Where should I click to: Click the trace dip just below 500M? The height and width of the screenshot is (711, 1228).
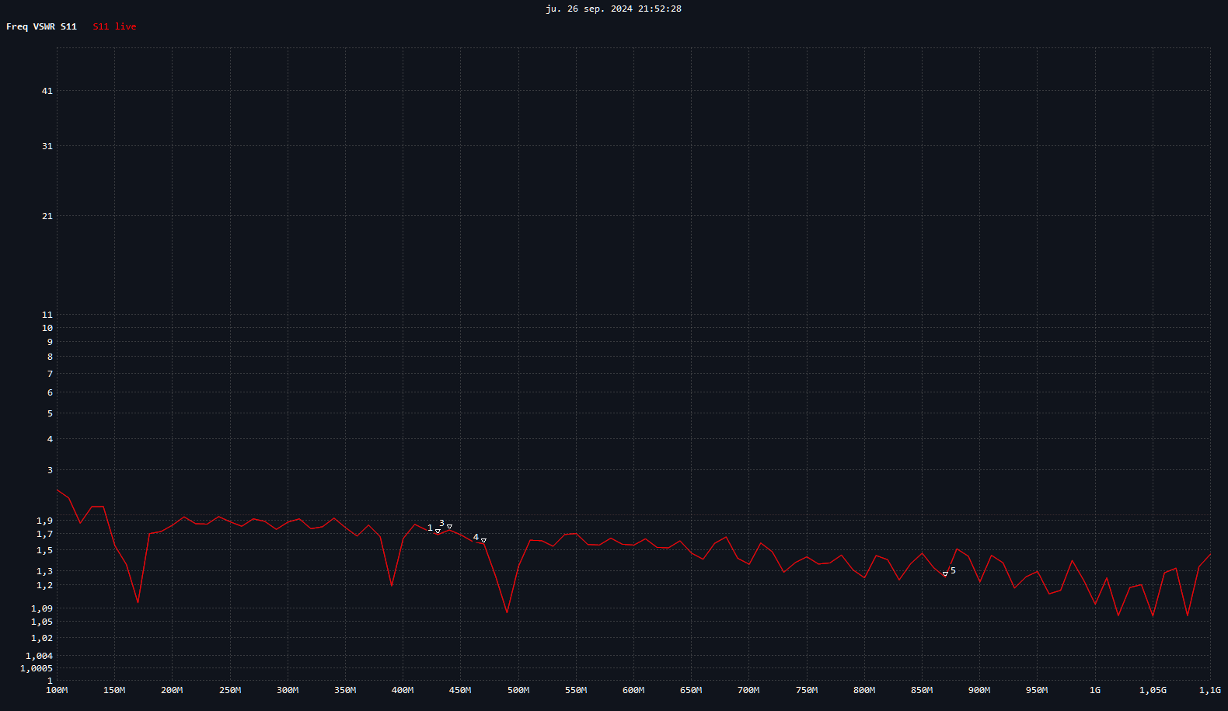(x=507, y=612)
